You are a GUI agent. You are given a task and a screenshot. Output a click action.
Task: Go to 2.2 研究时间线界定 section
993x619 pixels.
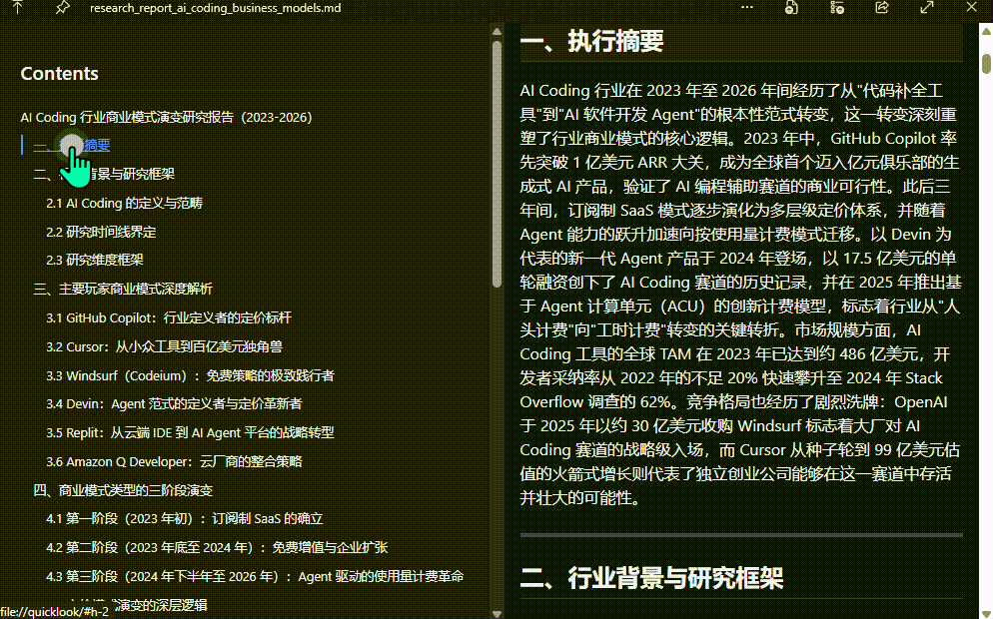101,233
